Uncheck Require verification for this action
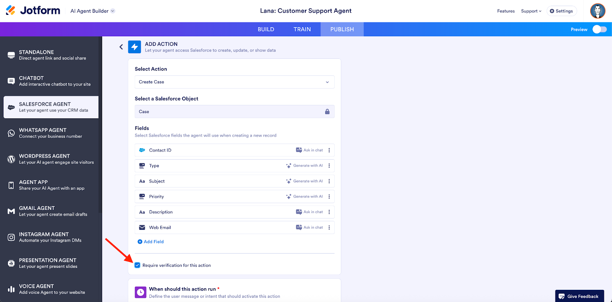Image resolution: width=612 pixels, height=302 pixels. [x=137, y=265]
